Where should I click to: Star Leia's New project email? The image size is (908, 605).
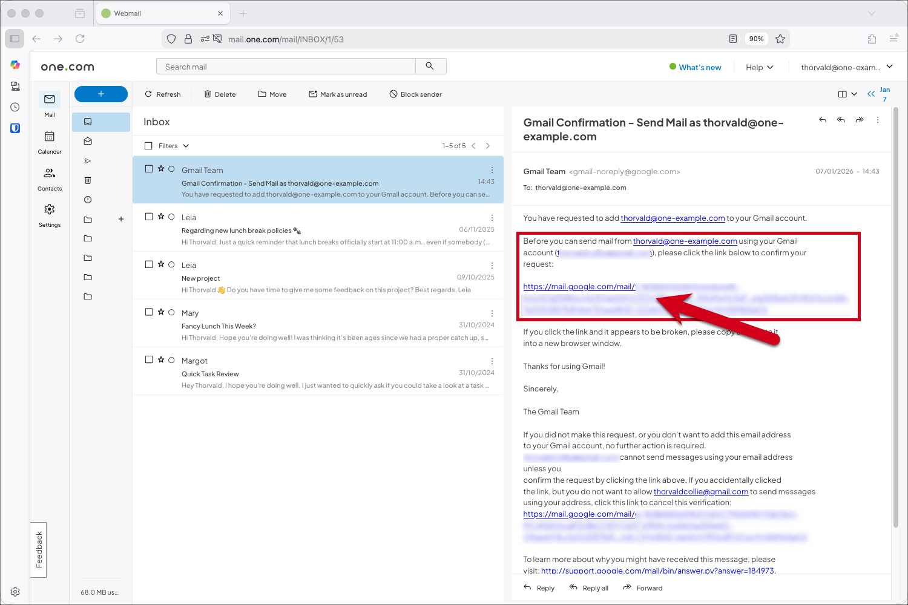pos(160,264)
